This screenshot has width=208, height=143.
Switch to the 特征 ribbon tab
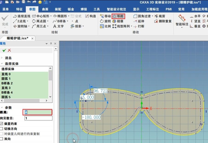tap(19, 9)
